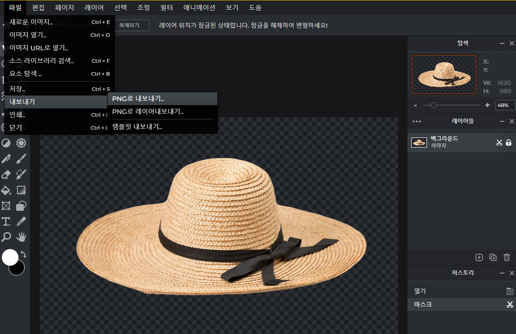Select the Pen tool
516x334 pixels.
point(6,159)
